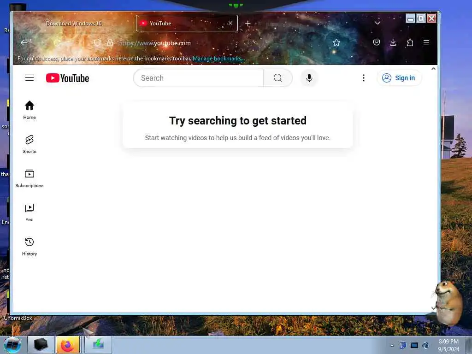Screen dimensions: 472x354
Task: Open Subscriptions from sidebar
Action: tap(29, 178)
